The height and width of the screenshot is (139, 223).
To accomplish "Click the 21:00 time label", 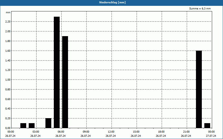I will [x=186, y=132].
